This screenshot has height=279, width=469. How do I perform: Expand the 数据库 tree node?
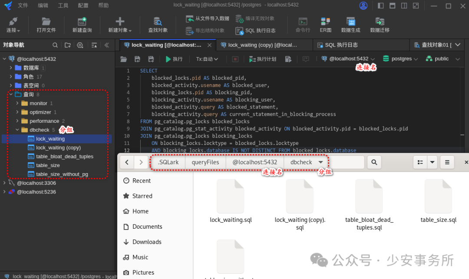coord(11,68)
